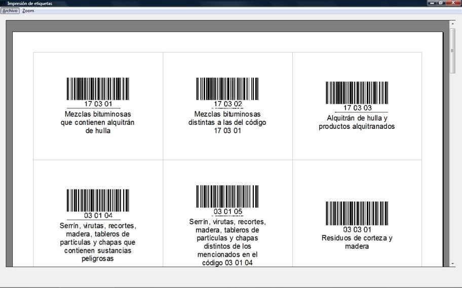
Task: Open the Archivo menu
Action: [x=10, y=11]
